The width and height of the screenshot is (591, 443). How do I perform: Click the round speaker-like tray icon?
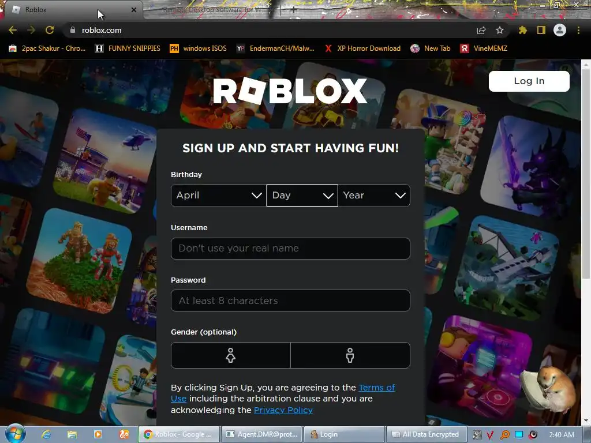[533, 435]
